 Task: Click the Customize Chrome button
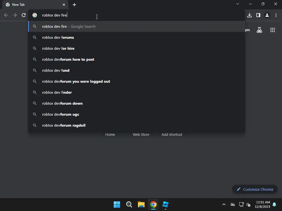click(255, 189)
